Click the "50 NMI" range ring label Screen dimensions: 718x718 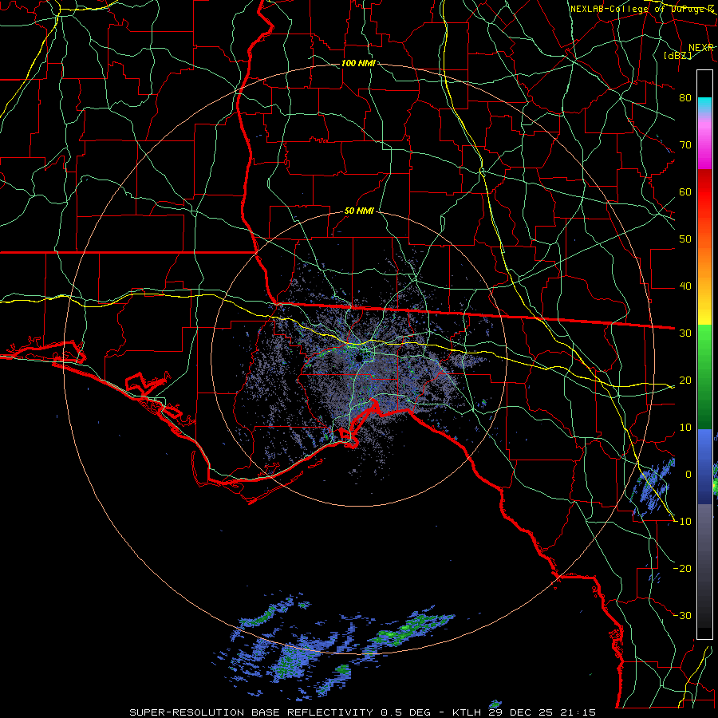coord(359,211)
